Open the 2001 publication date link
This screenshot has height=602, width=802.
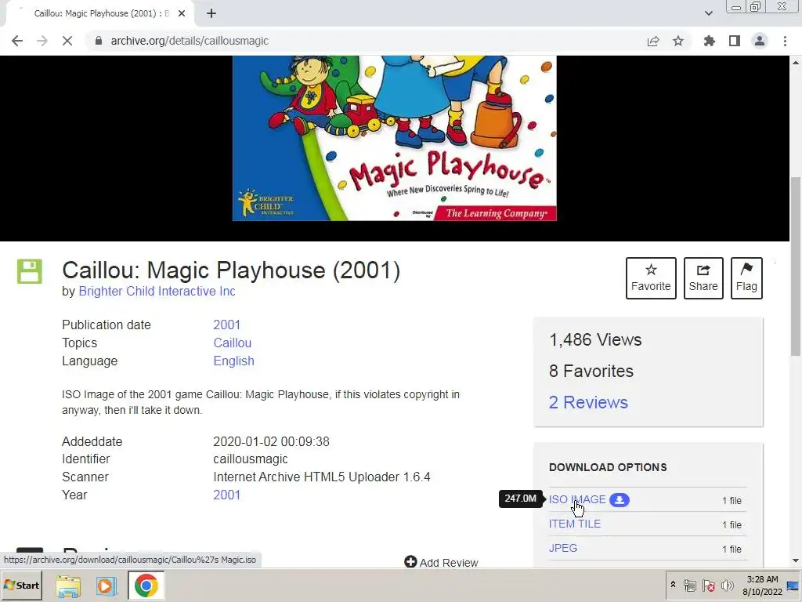226,325
